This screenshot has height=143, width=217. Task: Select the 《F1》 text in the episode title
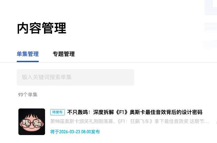tap(122, 112)
